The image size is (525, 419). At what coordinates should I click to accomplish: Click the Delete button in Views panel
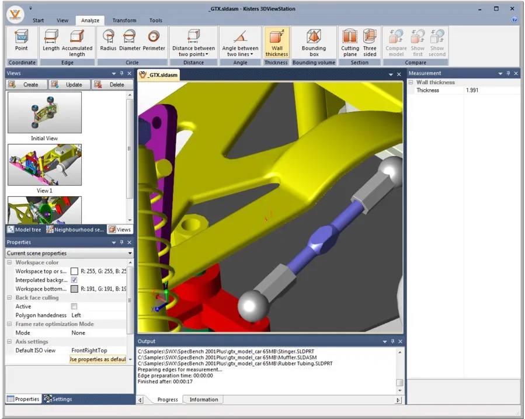coord(113,84)
